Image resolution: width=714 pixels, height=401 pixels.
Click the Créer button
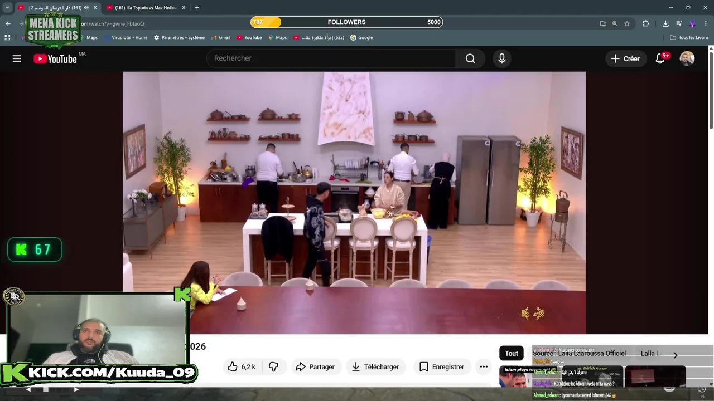pos(625,58)
